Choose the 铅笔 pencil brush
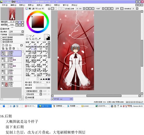Viewport: 144px width, 135px height. pos(28,43)
